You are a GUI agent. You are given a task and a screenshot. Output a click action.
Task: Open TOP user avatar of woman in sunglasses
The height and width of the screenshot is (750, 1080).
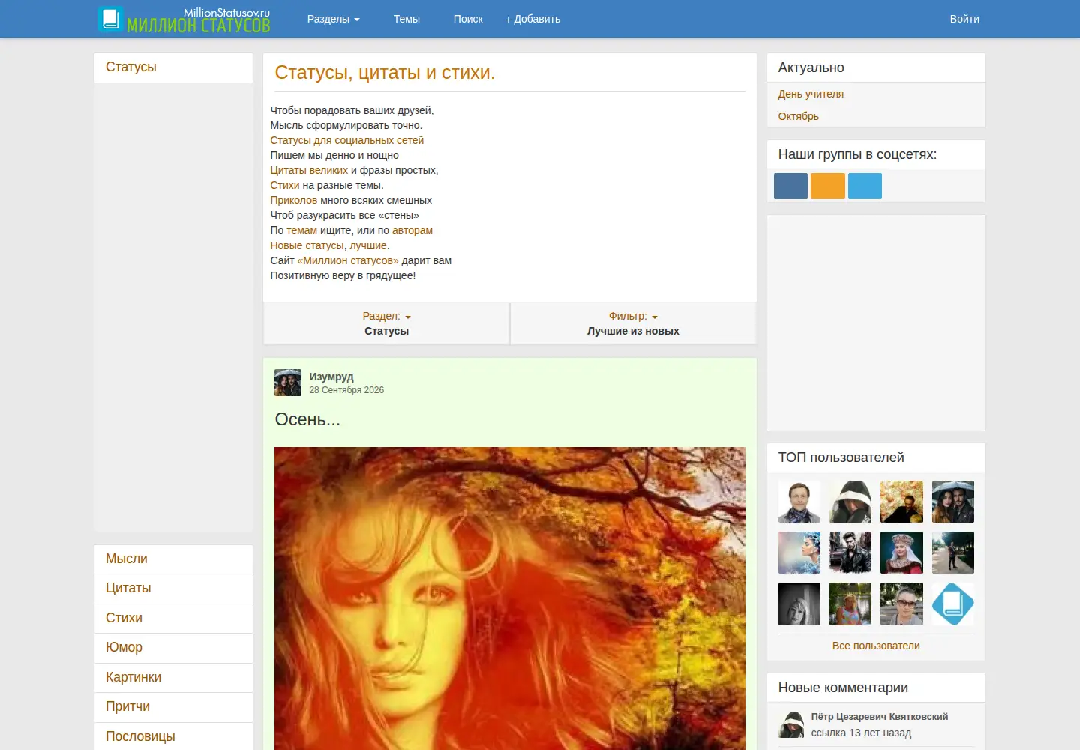point(901,604)
